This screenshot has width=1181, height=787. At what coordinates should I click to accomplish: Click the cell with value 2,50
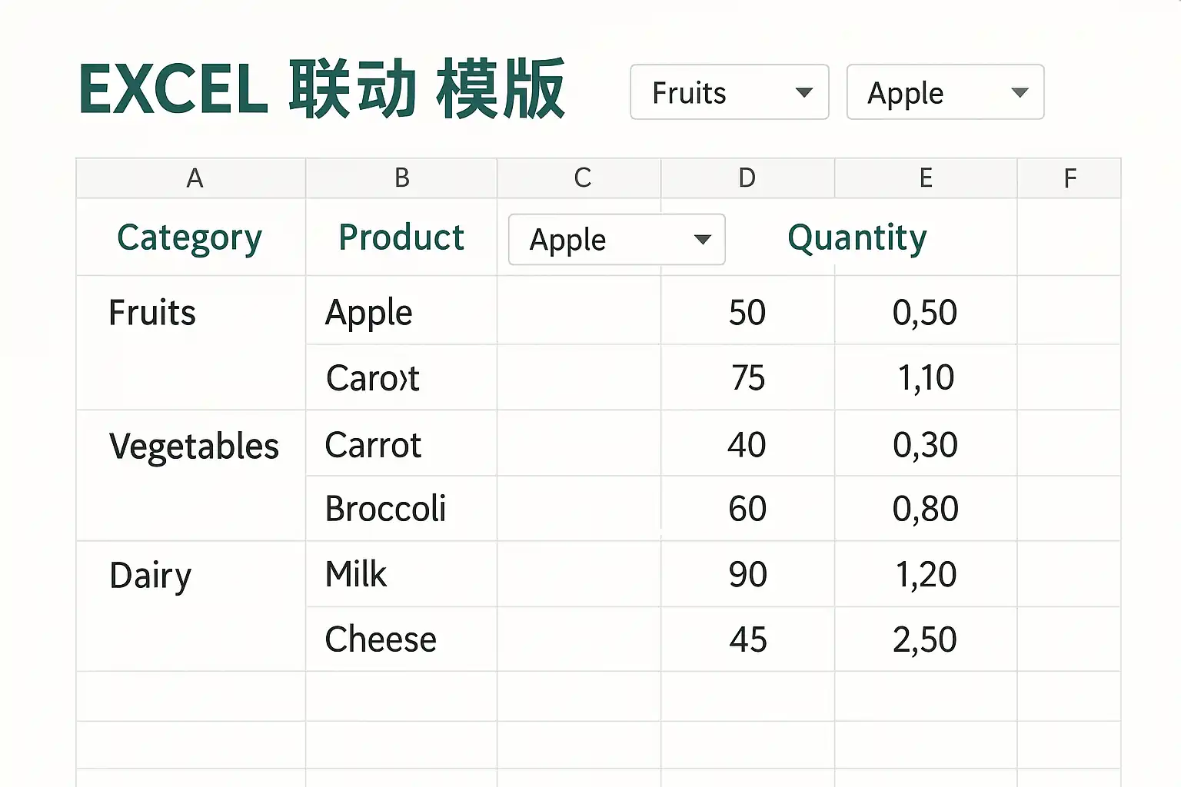coord(926,639)
